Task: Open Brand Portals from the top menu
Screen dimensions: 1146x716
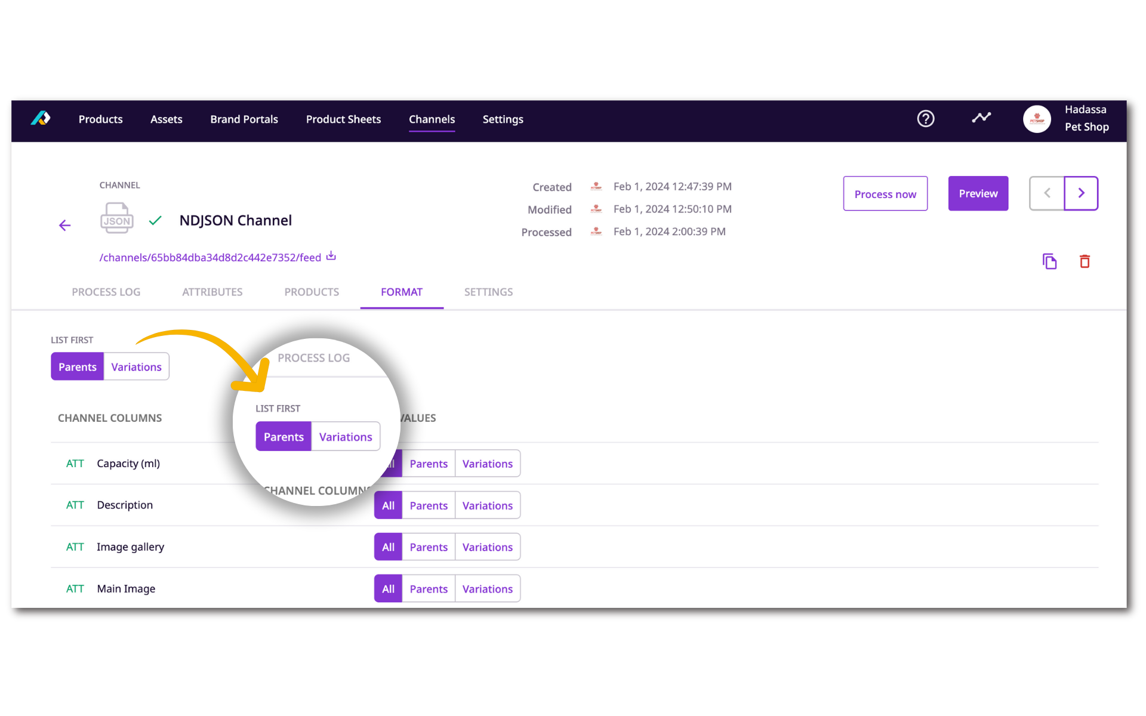Action: pos(244,119)
